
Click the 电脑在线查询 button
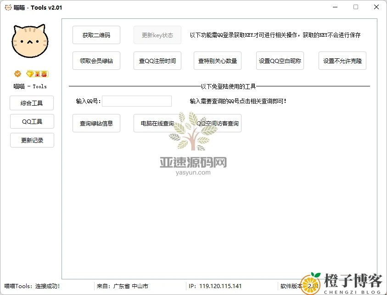[157, 123]
